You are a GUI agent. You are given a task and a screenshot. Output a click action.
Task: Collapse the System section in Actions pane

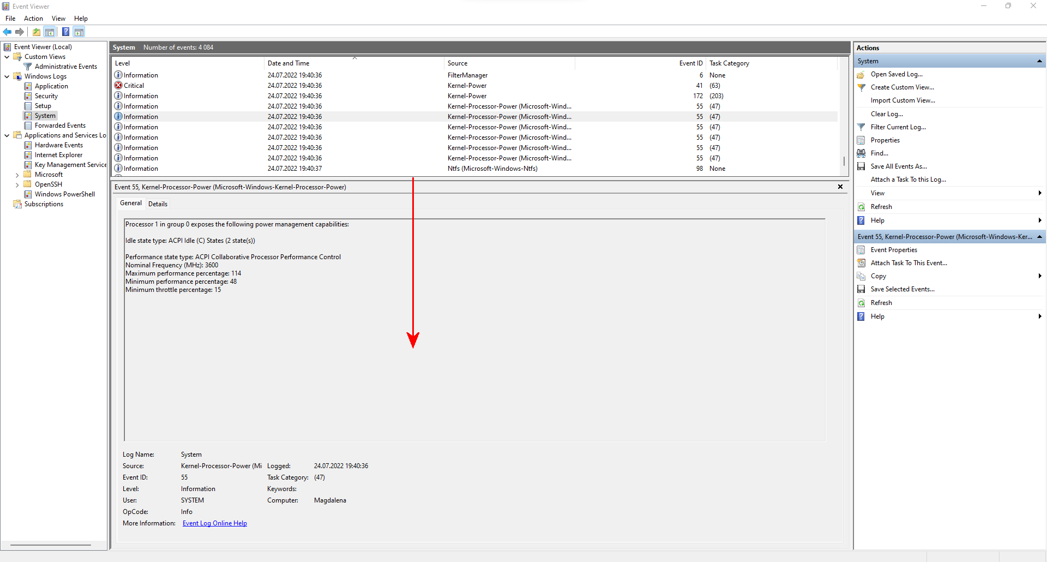click(1039, 61)
